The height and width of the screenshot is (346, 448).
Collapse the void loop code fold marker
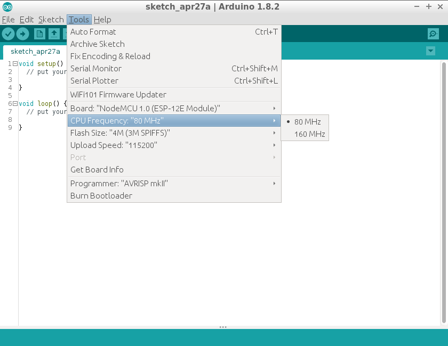coord(15,104)
